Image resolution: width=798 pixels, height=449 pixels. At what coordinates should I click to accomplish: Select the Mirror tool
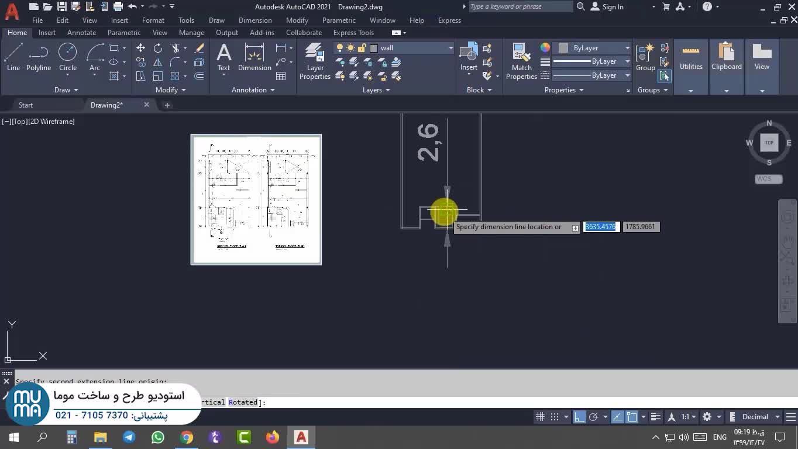click(158, 62)
